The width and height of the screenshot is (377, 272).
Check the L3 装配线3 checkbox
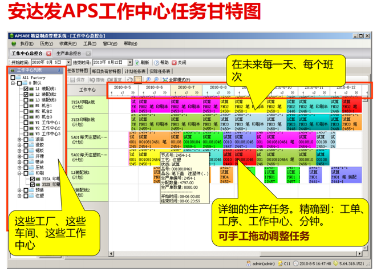(26, 100)
